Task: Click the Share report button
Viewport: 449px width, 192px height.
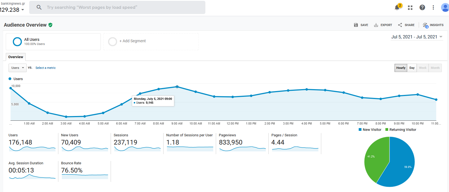Action: 406,25
